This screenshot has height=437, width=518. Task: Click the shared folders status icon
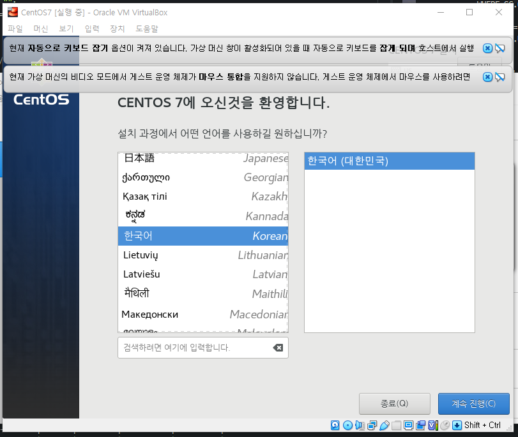click(396, 426)
